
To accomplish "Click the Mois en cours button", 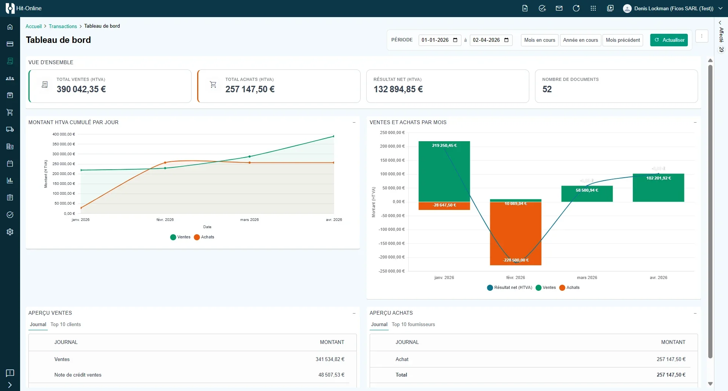I will pos(540,40).
